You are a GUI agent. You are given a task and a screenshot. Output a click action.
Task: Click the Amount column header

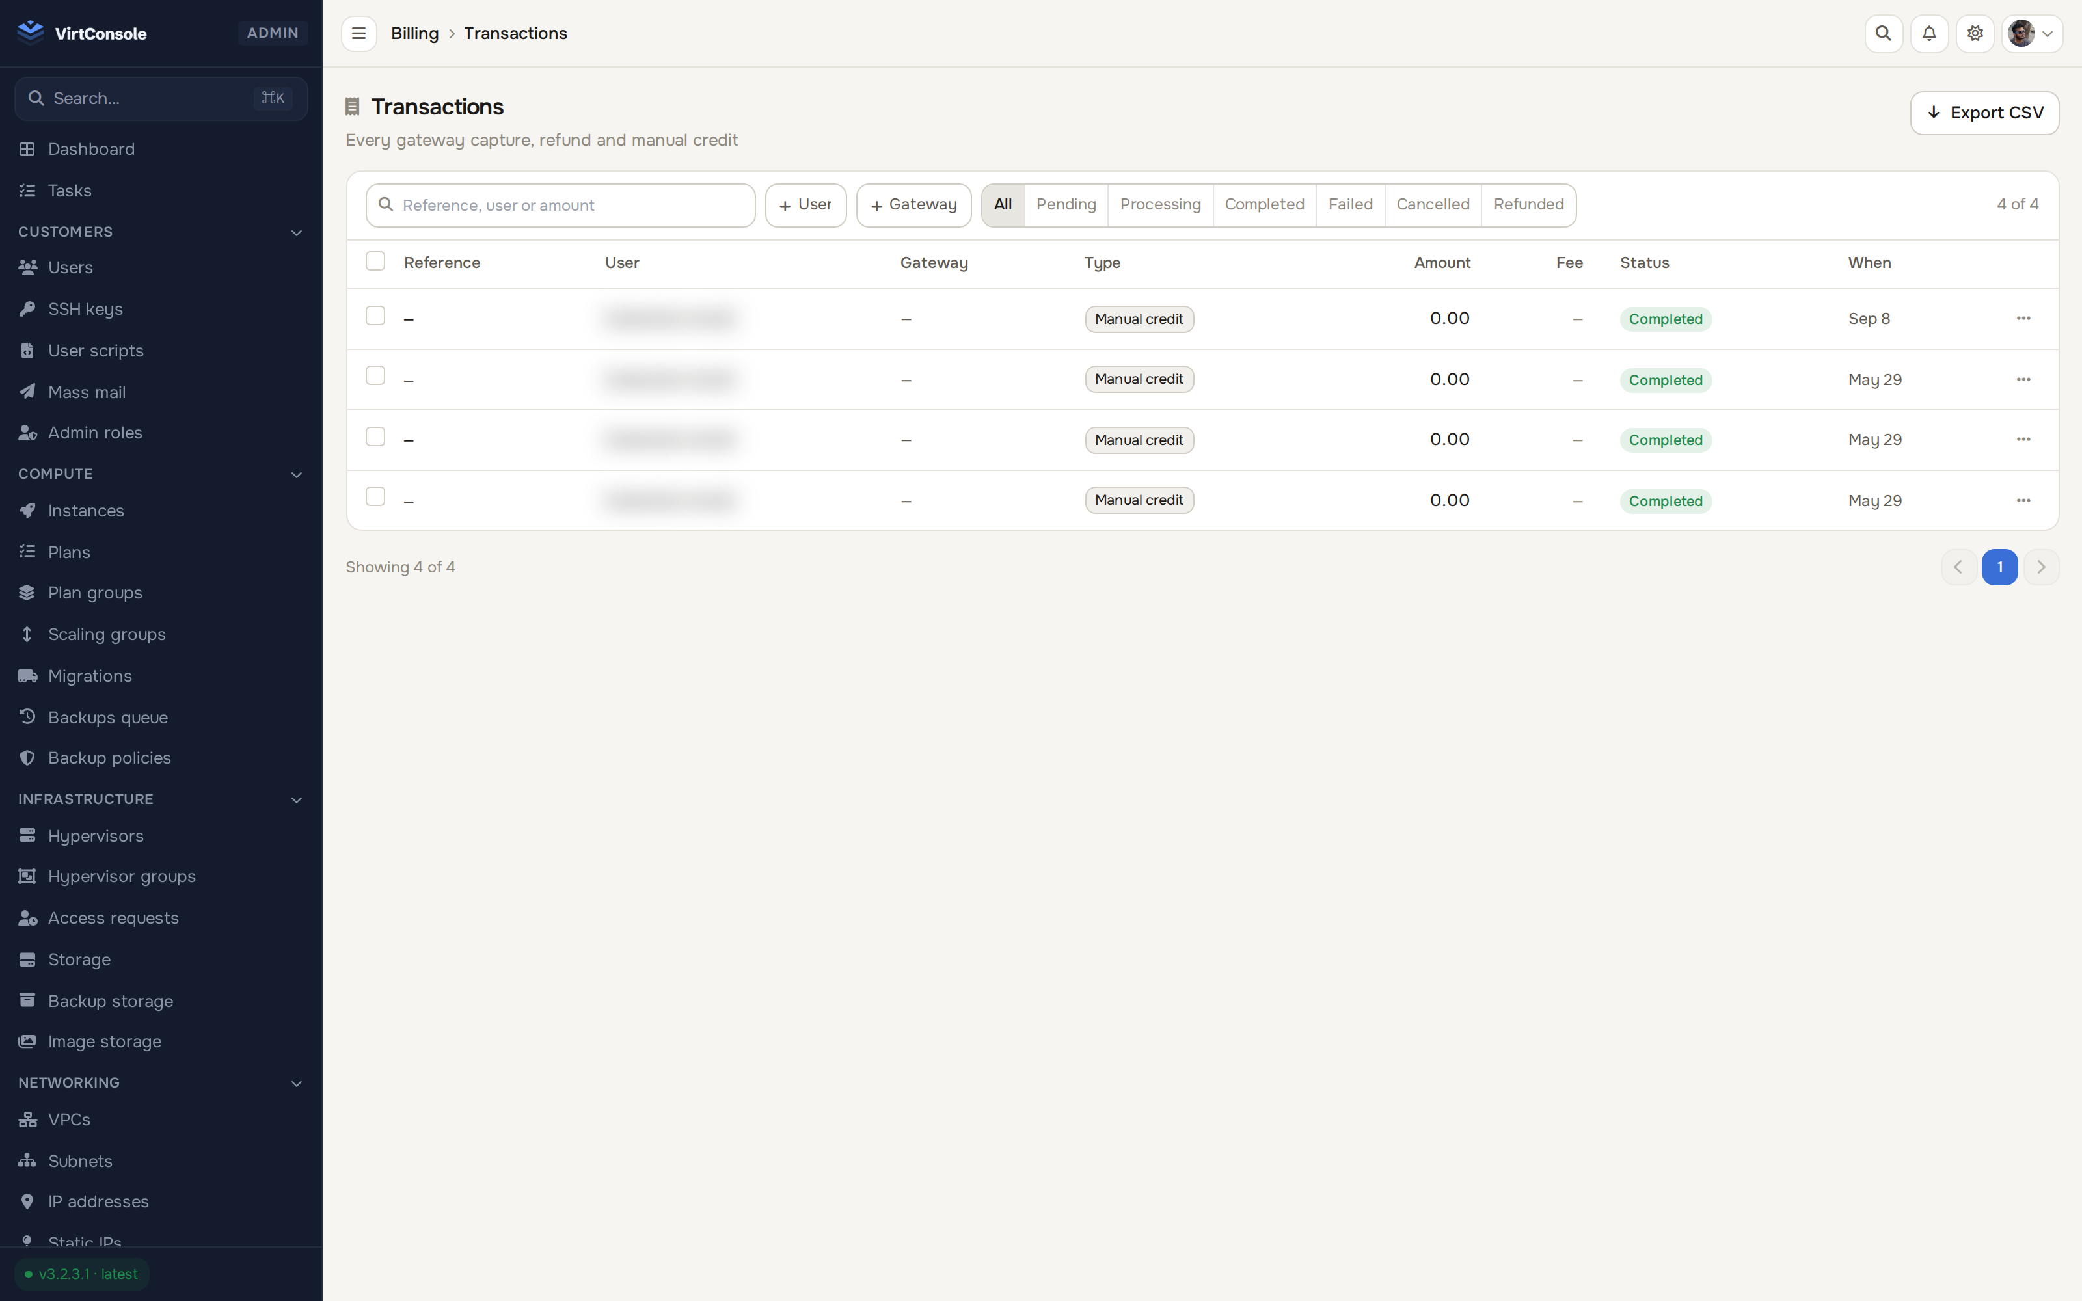(1442, 262)
